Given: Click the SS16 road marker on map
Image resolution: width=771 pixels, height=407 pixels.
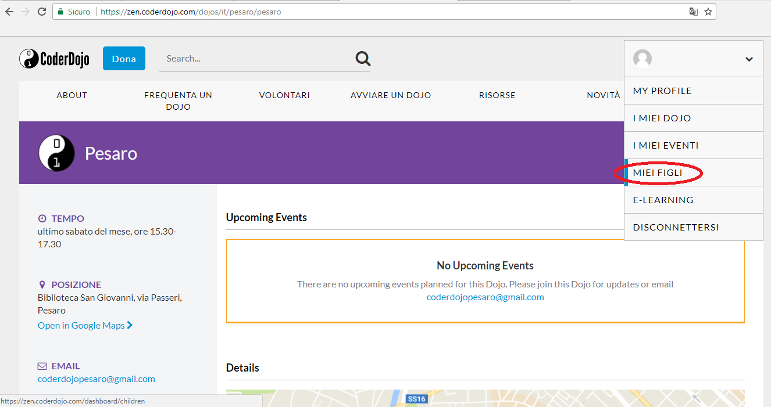Looking at the screenshot, I should click(416, 399).
